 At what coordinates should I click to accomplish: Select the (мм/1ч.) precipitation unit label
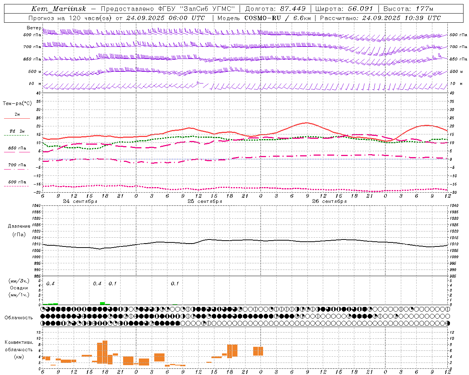click(x=19, y=295)
